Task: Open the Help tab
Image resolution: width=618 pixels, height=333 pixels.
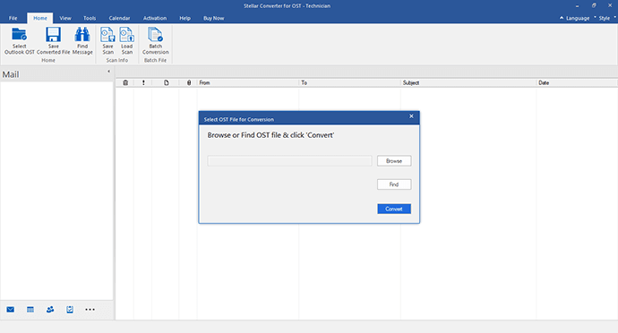Action: pos(185,18)
